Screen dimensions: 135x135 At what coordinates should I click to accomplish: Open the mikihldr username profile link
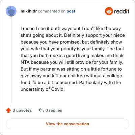pos(29,11)
